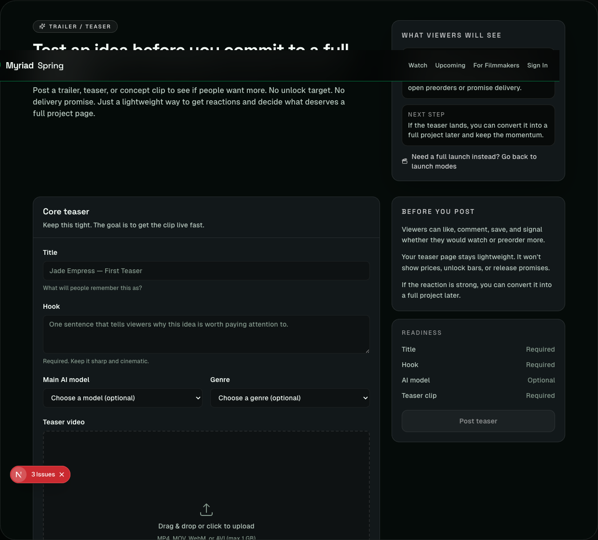Click the upload arrow icon in drop zone
Screen dimensions: 598x540
click(x=206, y=509)
